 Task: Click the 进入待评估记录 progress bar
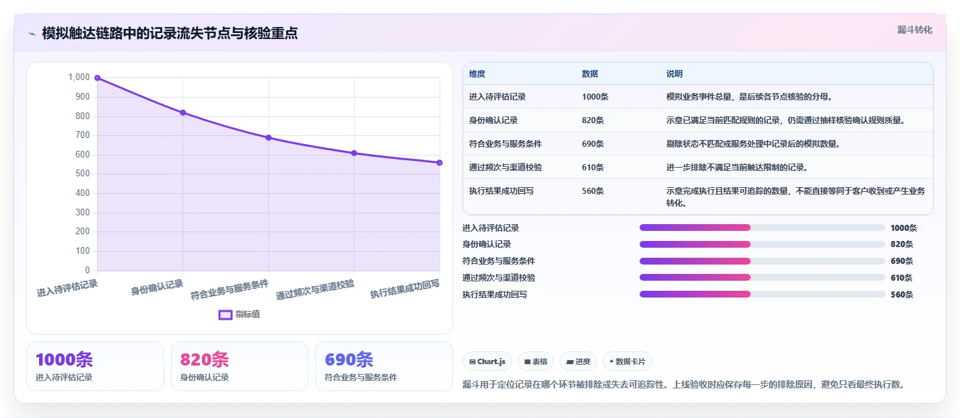click(x=762, y=228)
